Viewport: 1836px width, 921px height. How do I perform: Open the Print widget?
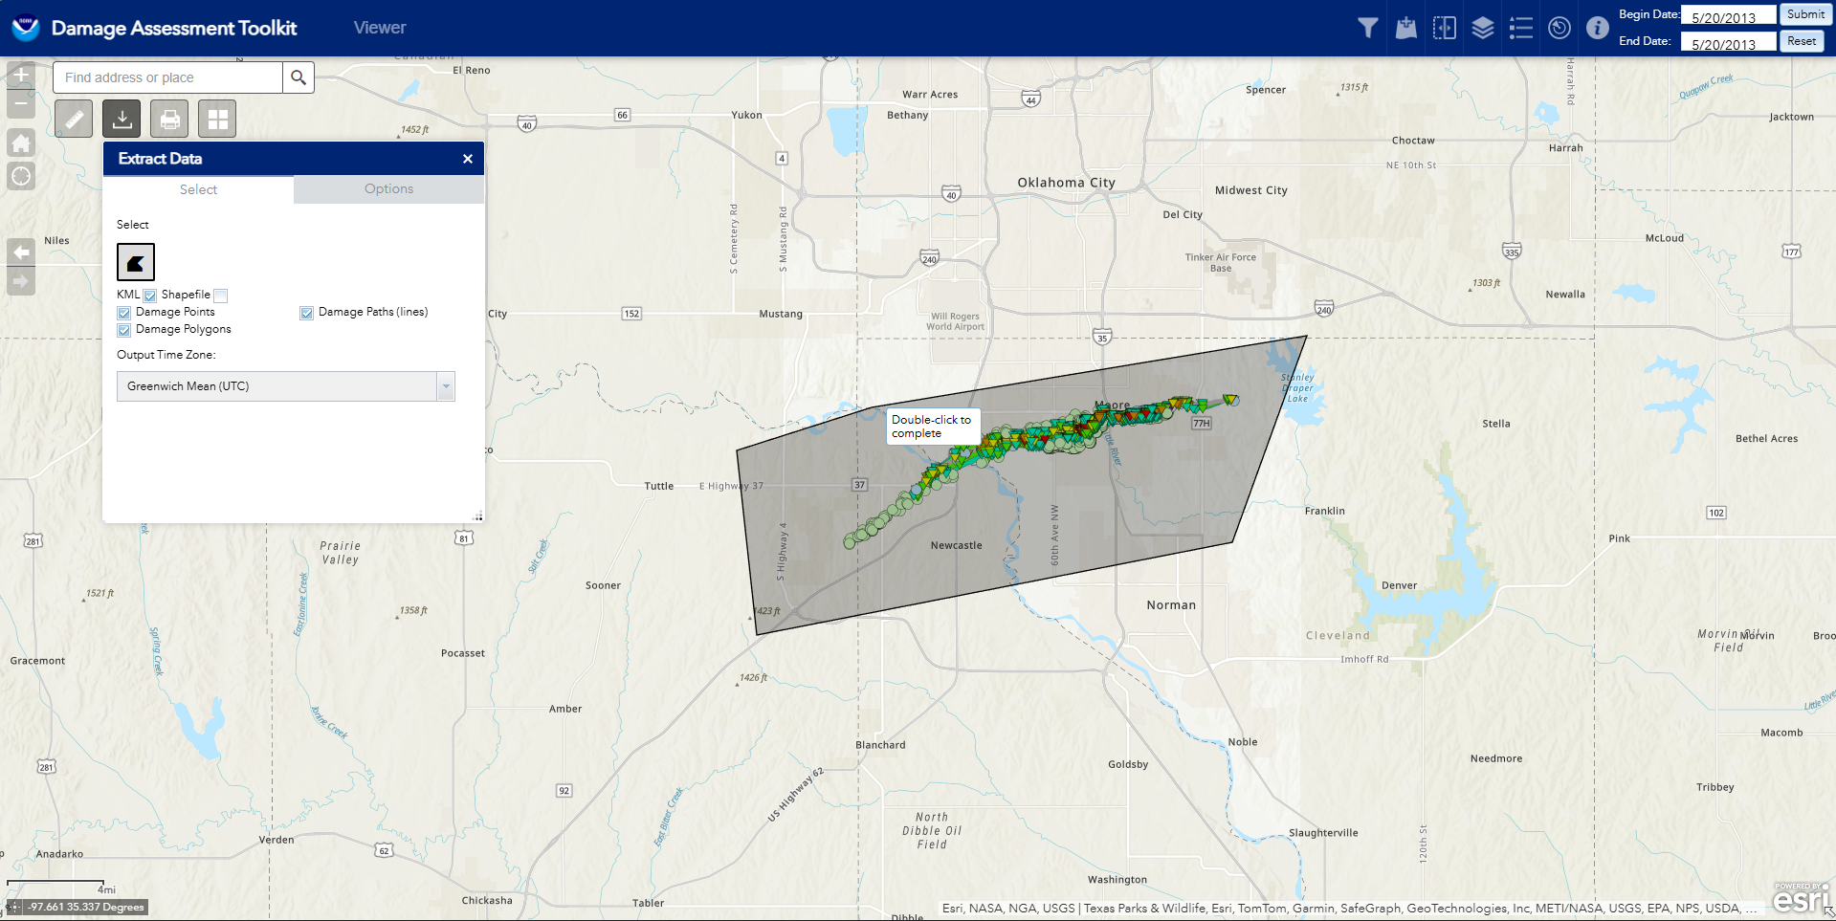pos(169,120)
